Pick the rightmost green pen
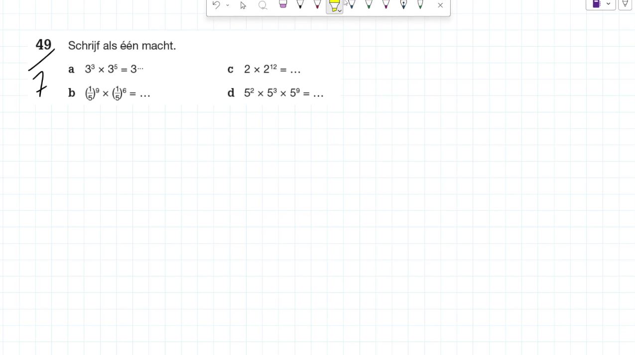 coord(420,4)
